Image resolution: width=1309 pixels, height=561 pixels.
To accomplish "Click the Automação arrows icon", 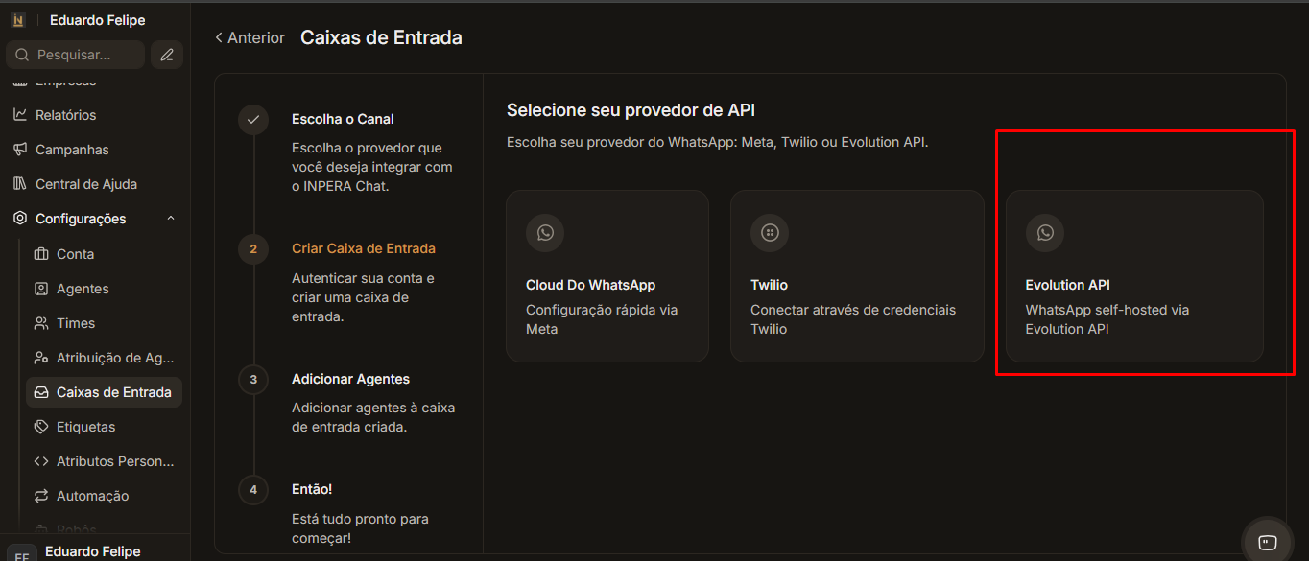I will 41,496.
